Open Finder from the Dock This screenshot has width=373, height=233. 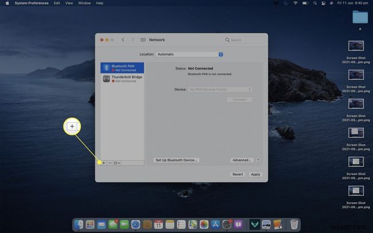point(79,224)
